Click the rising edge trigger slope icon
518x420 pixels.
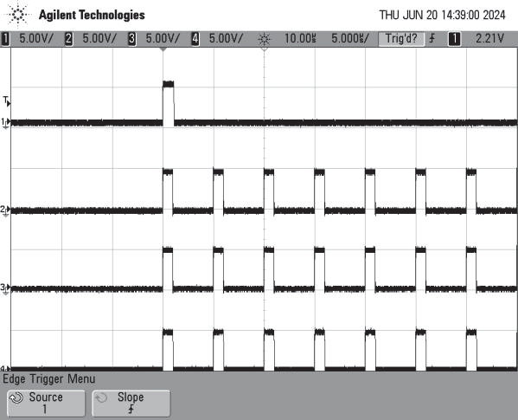coord(432,39)
